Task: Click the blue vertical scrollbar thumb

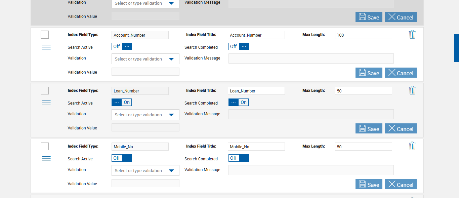Action: 456,48
